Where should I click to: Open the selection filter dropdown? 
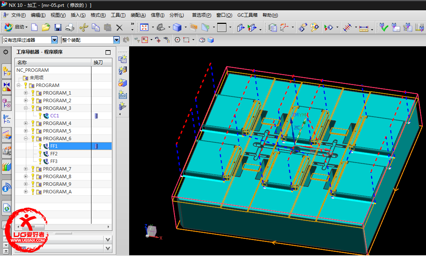click(x=54, y=40)
